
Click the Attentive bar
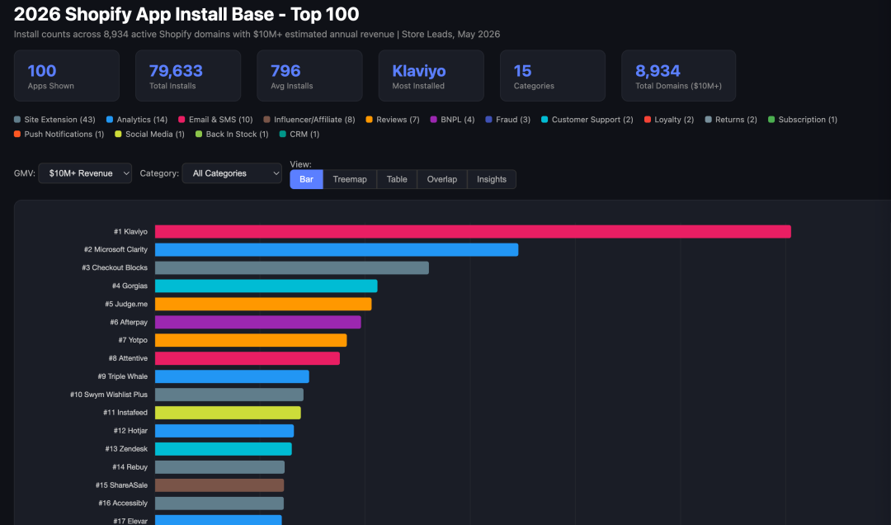coord(247,358)
